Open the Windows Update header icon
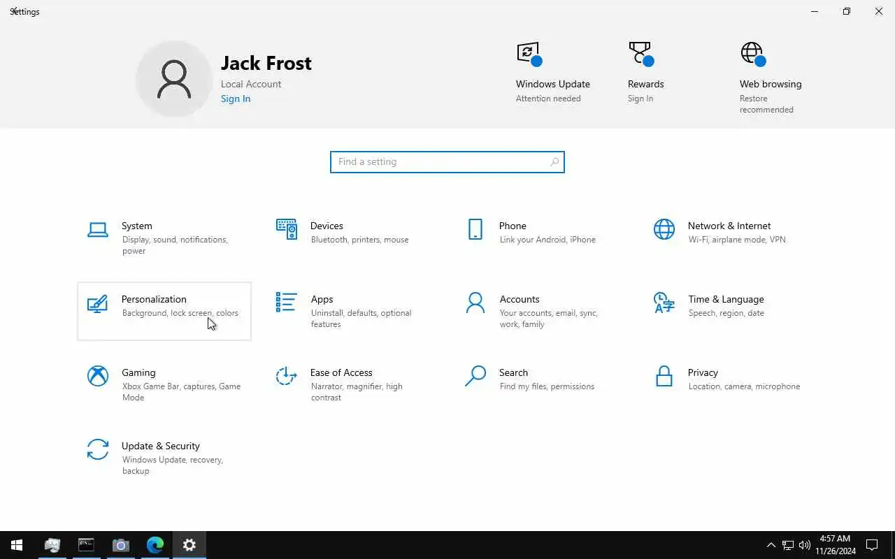The width and height of the screenshot is (895, 559). [x=529, y=54]
